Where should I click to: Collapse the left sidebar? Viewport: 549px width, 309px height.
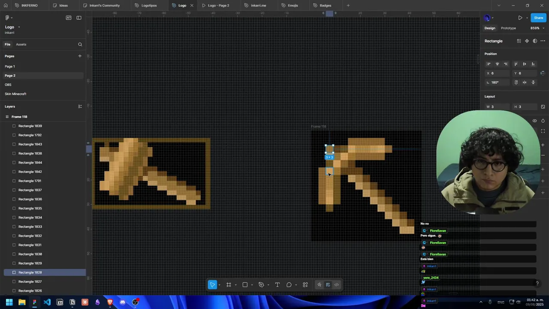(79, 18)
